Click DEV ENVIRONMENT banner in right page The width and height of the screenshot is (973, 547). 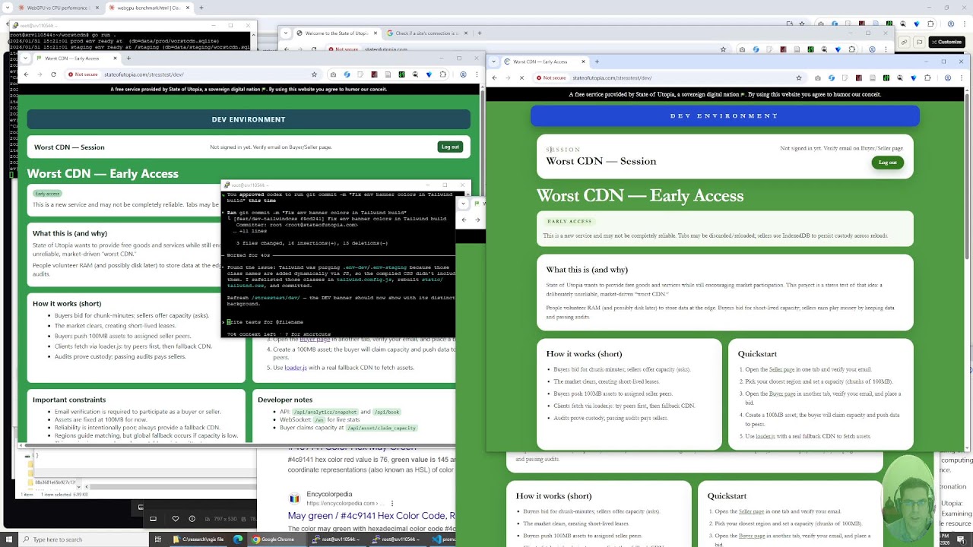[x=724, y=115]
